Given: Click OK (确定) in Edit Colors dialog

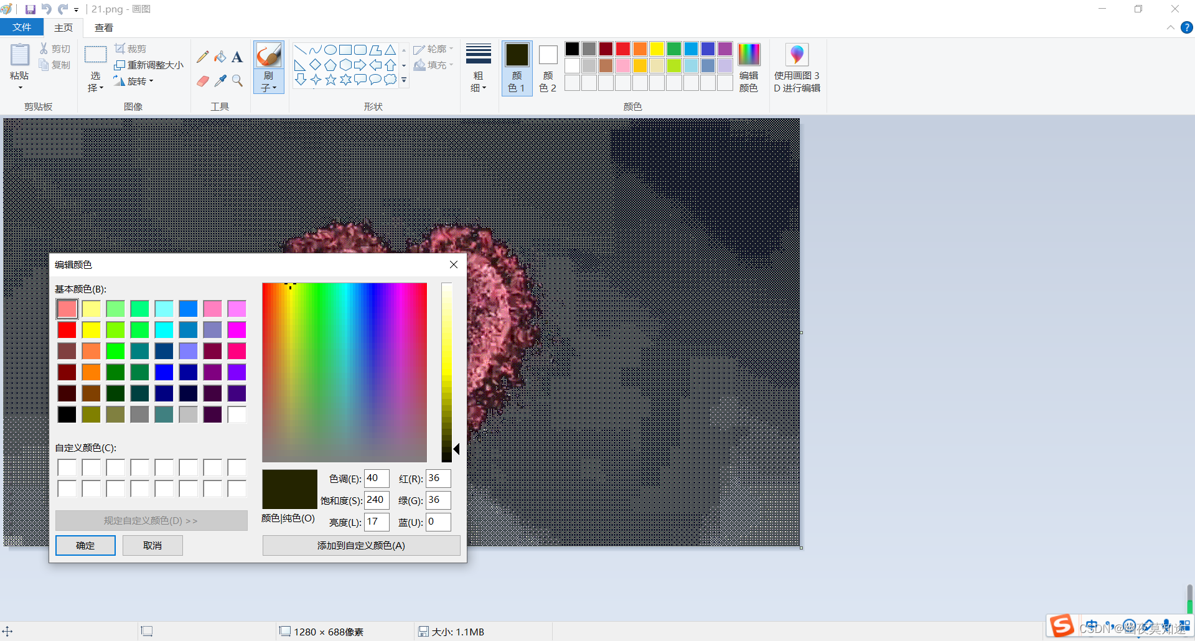Looking at the screenshot, I should click(x=85, y=545).
